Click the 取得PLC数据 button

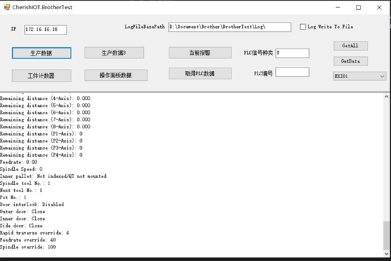point(200,74)
